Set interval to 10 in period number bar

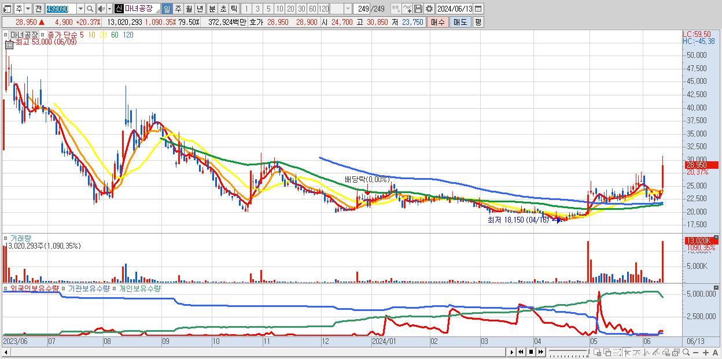[279, 9]
